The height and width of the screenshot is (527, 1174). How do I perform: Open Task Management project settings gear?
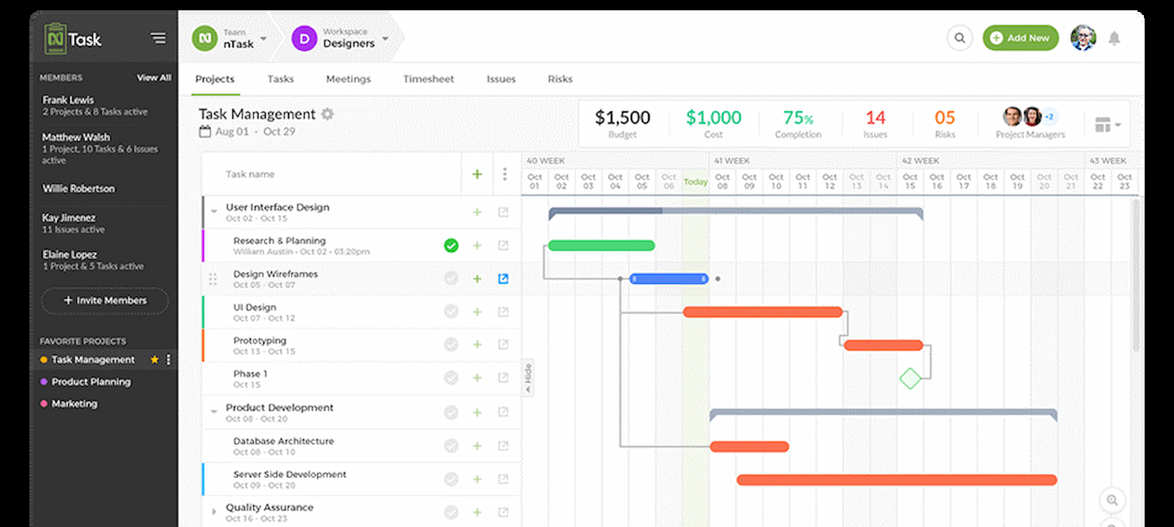tap(327, 114)
